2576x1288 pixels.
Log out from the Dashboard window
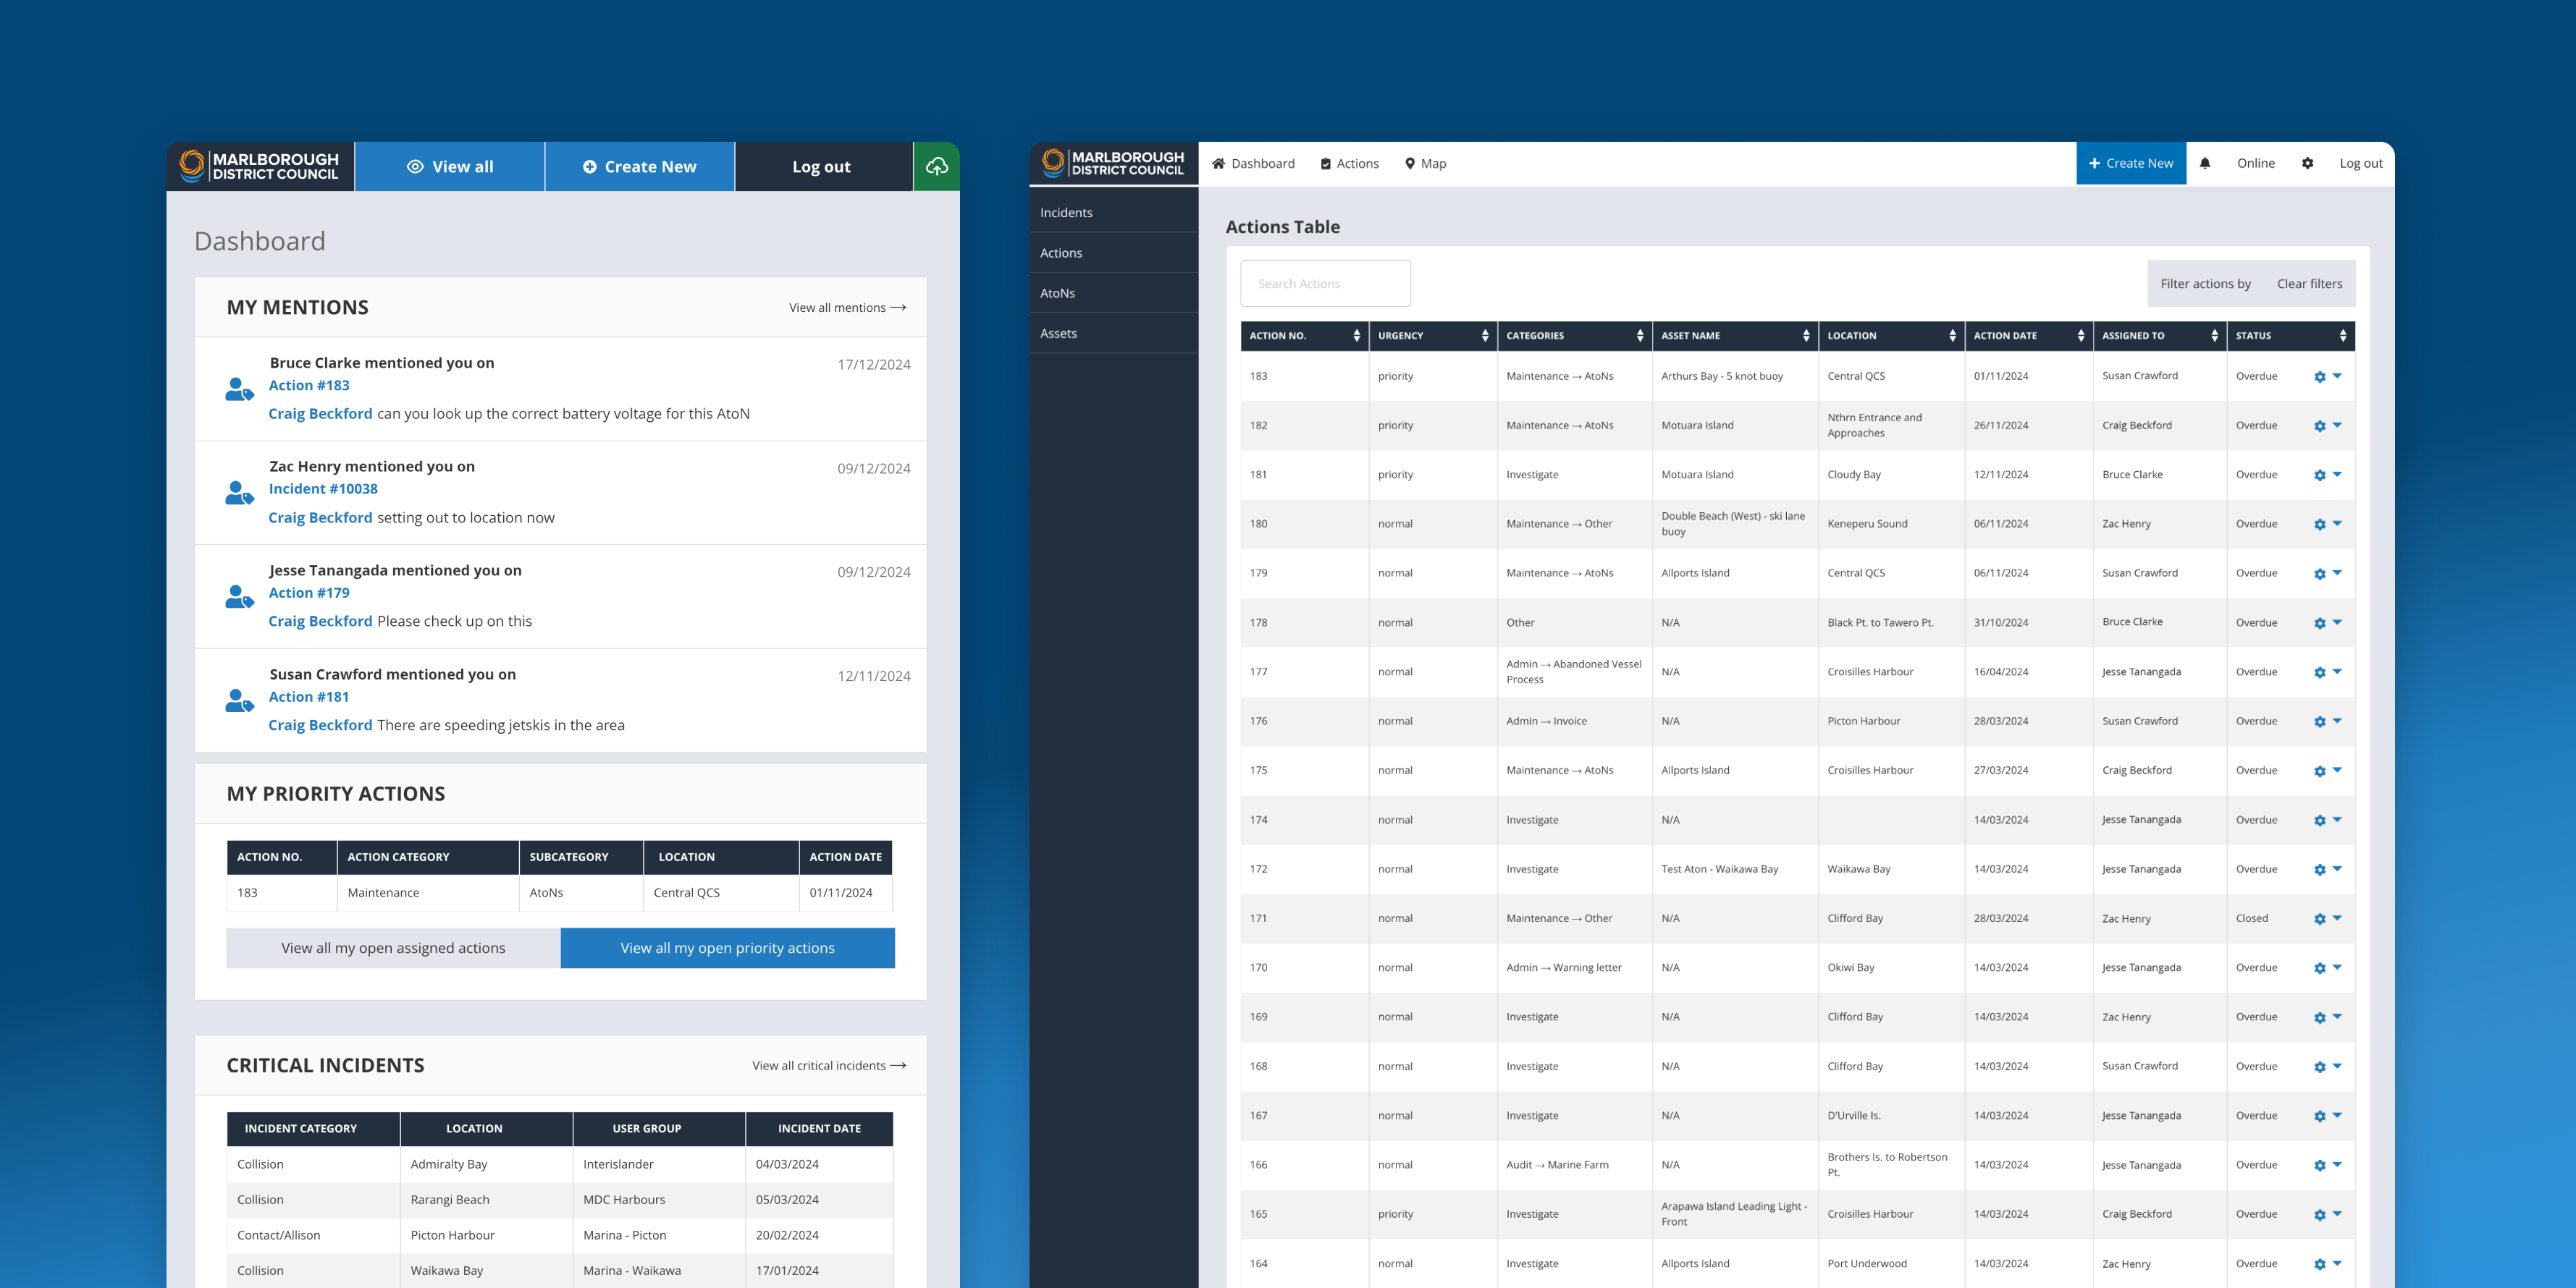(x=822, y=167)
